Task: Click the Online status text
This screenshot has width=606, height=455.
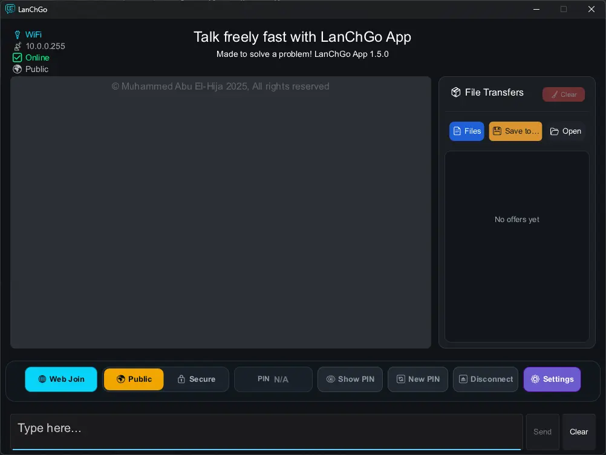Action: pos(37,57)
